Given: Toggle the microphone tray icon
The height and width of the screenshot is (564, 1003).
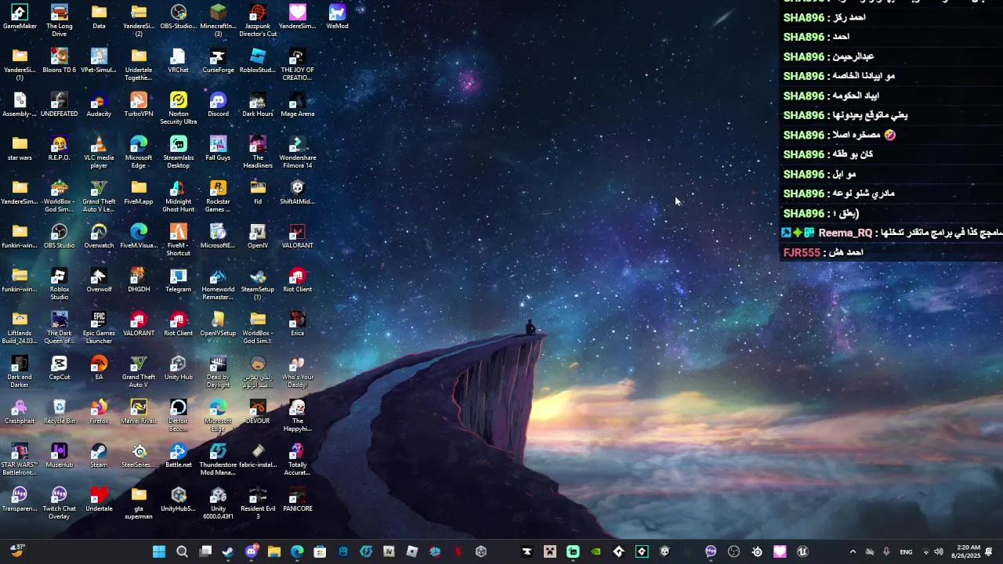Looking at the screenshot, I should coord(886,551).
